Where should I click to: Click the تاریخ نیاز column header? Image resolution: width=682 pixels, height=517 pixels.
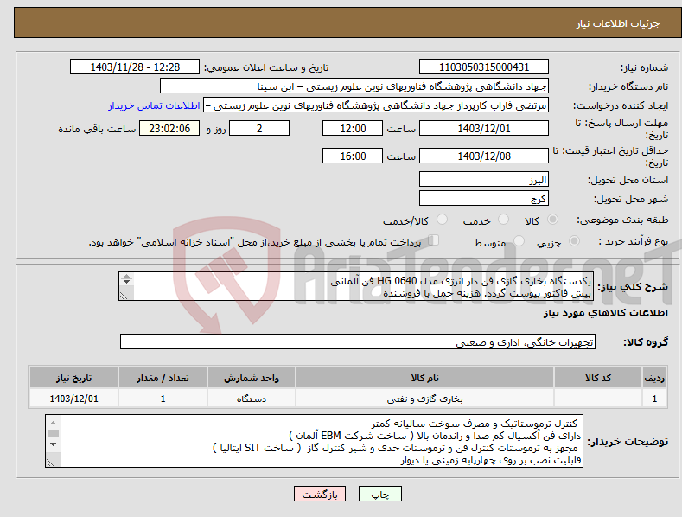pyautogui.click(x=74, y=378)
